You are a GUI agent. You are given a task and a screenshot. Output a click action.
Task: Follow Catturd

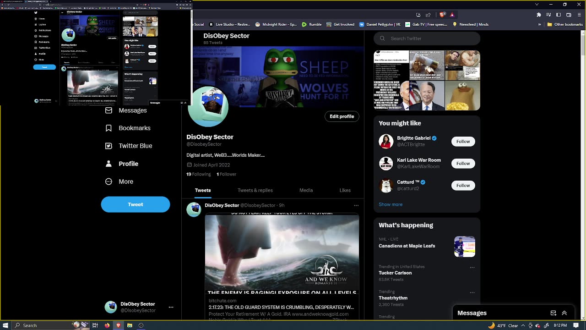click(463, 185)
